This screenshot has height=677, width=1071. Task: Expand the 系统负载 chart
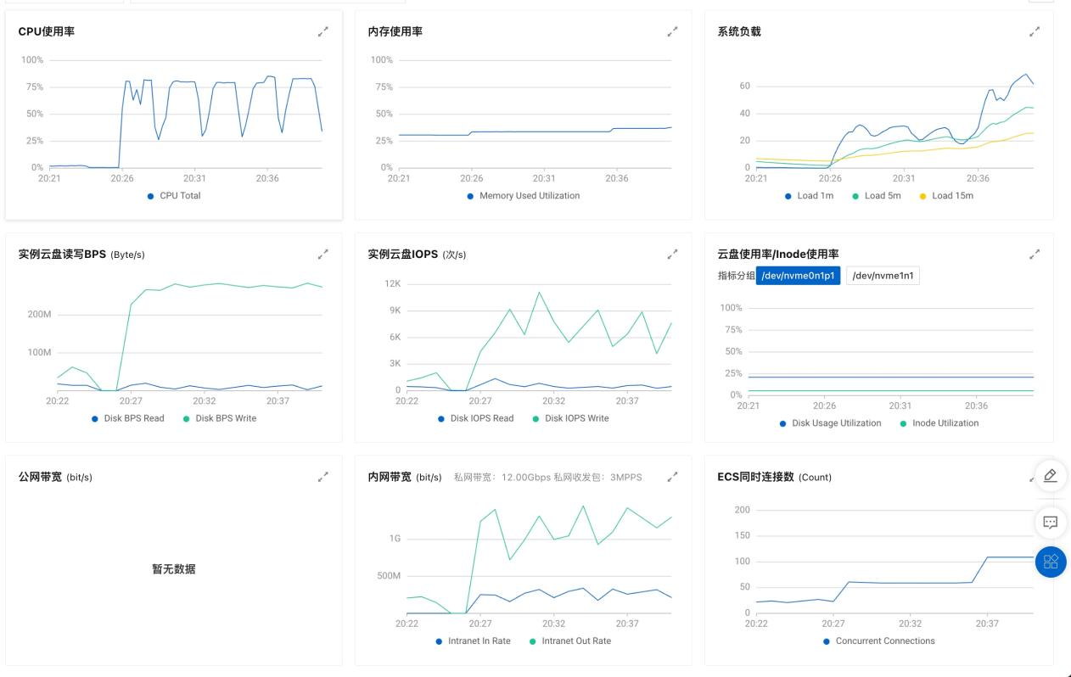(x=1035, y=31)
